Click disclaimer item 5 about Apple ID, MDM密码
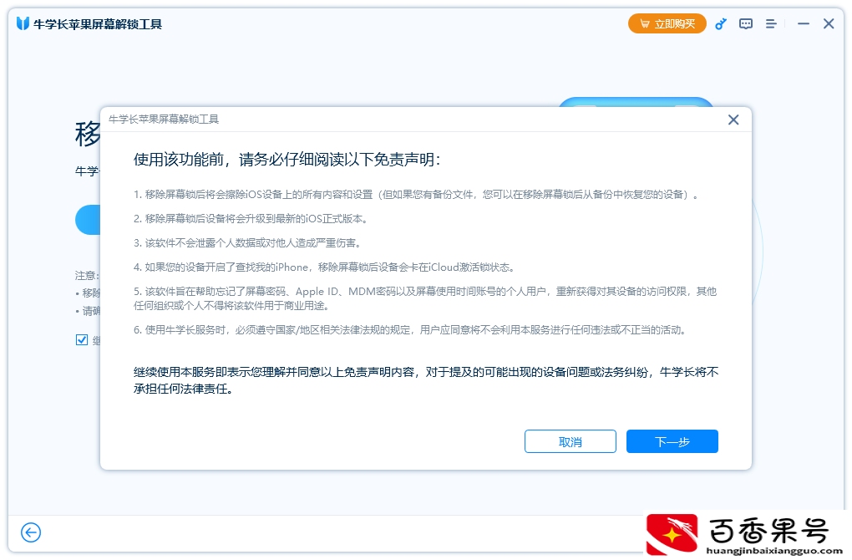 tap(425, 298)
